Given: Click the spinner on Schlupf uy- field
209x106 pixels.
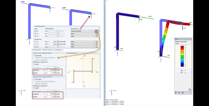Looking at the screenshot, I should [x=54, y=97].
